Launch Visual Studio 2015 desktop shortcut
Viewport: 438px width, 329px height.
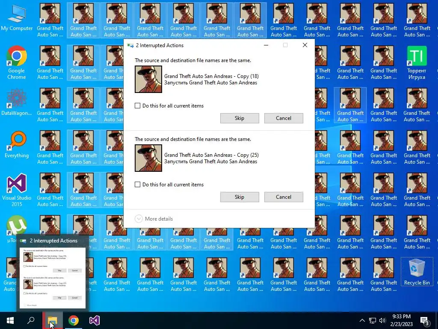[x=17, y=190]
